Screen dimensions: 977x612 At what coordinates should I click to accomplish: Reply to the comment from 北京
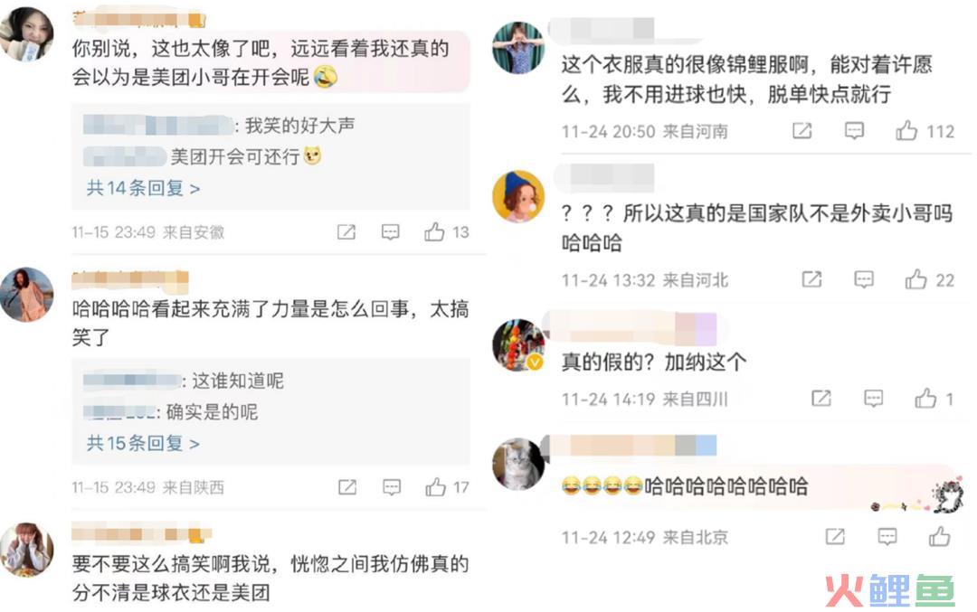click(x=887, y=537)
